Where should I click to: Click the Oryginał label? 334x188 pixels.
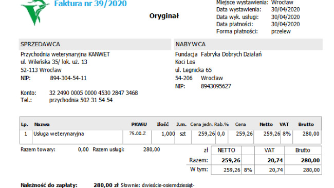(x=164, y=16)
